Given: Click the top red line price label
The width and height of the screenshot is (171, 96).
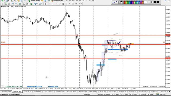Looking at the screenshot, I should (x=168, y=35).
